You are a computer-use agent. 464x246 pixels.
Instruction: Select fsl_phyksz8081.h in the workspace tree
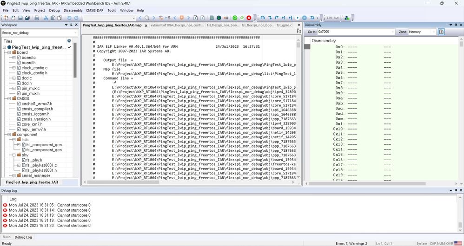[x=41, y=170]
